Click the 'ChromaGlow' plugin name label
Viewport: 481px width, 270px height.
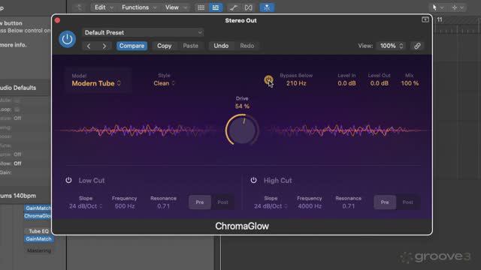point(242,226)
